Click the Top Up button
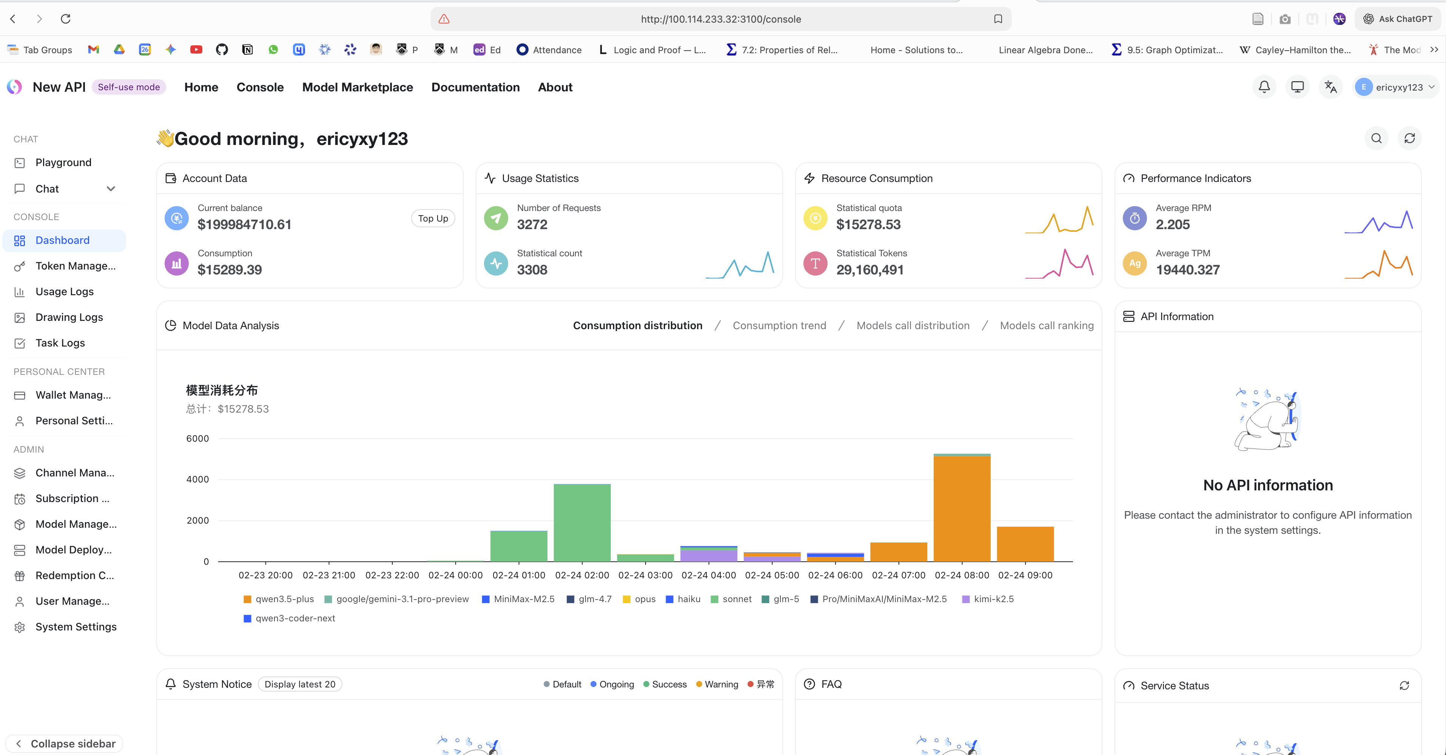The image size is (1446, 755). point(432,218)
